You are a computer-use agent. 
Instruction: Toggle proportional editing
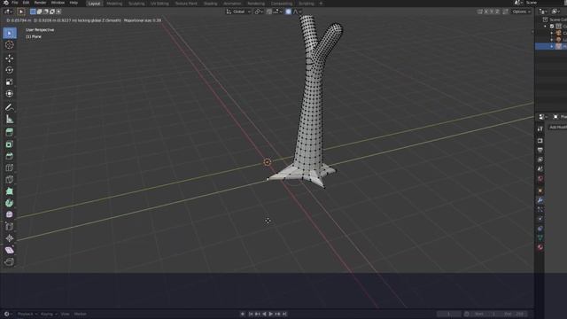[x=288, y=12]
